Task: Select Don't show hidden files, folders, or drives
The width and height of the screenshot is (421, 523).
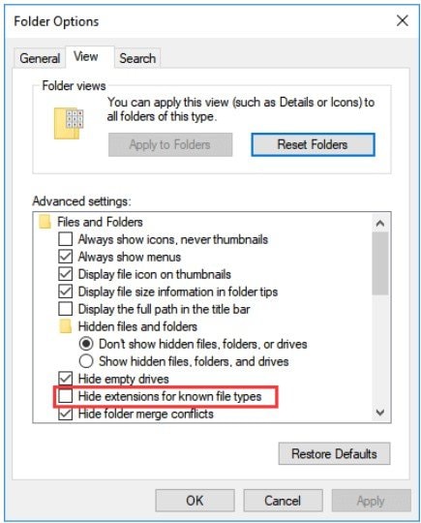Action: coord(86,344)
